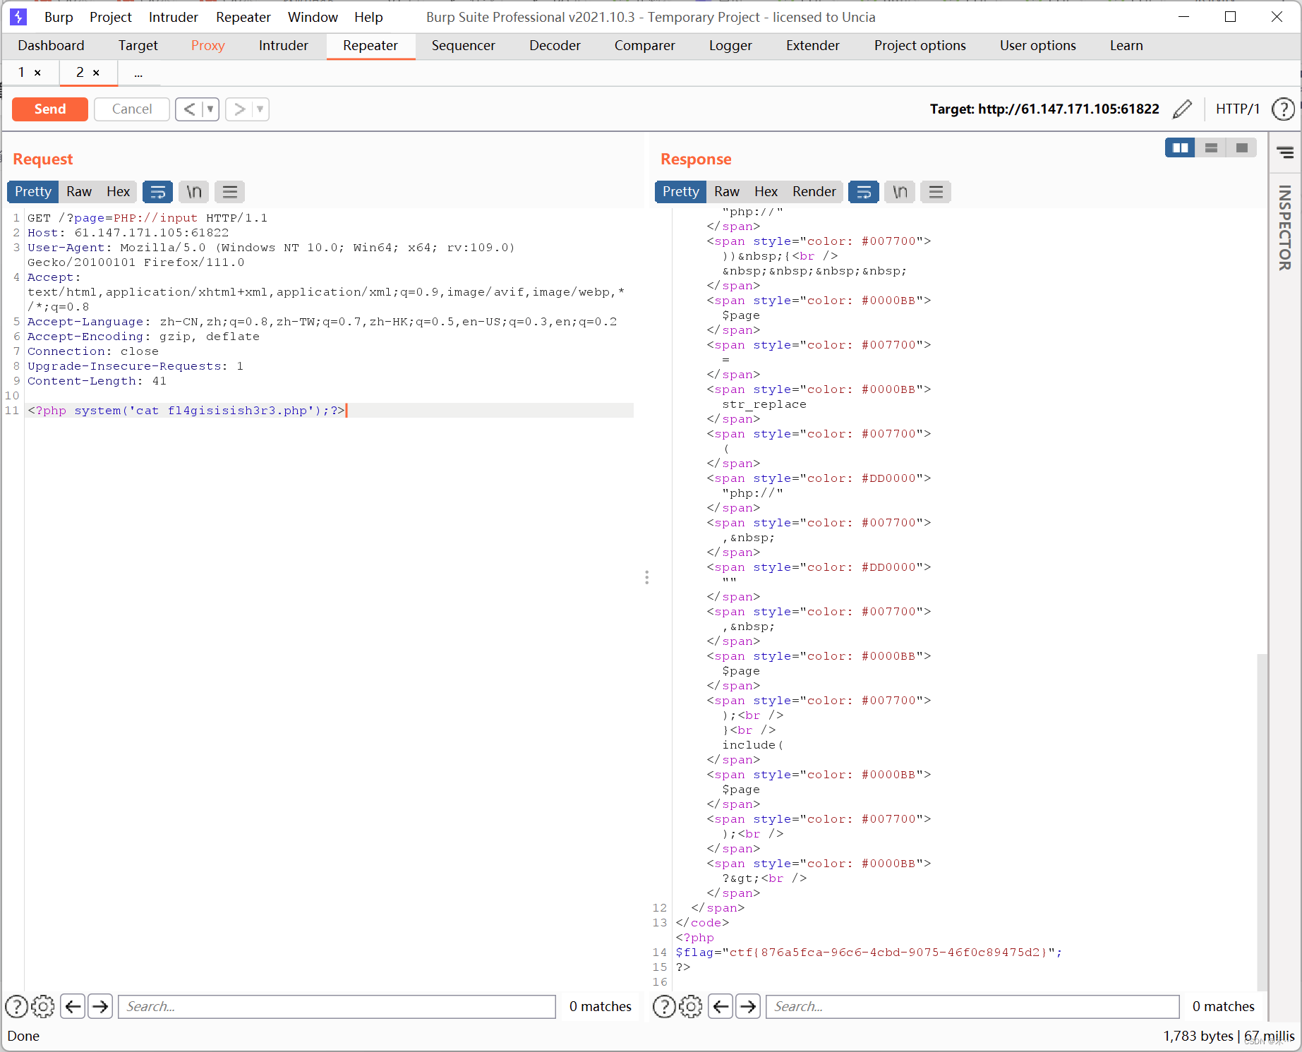Go forward to next request in history
This screenshot has height=1052, width=1302.
click(x=240, y=109)
